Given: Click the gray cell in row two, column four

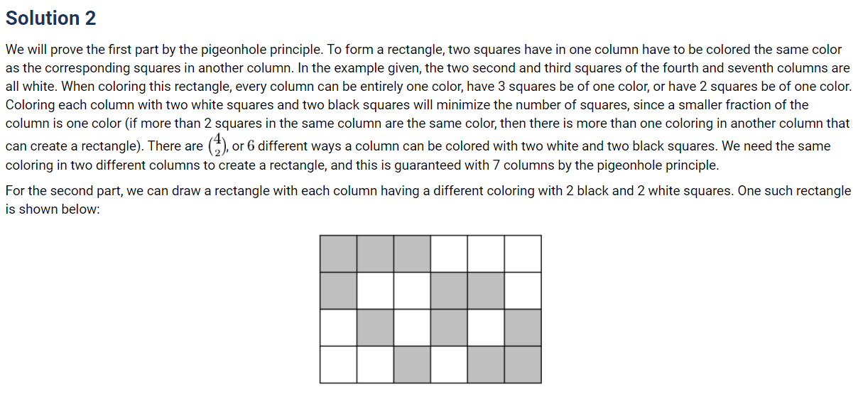Looking at the screenshot, I should pos(449,290).
